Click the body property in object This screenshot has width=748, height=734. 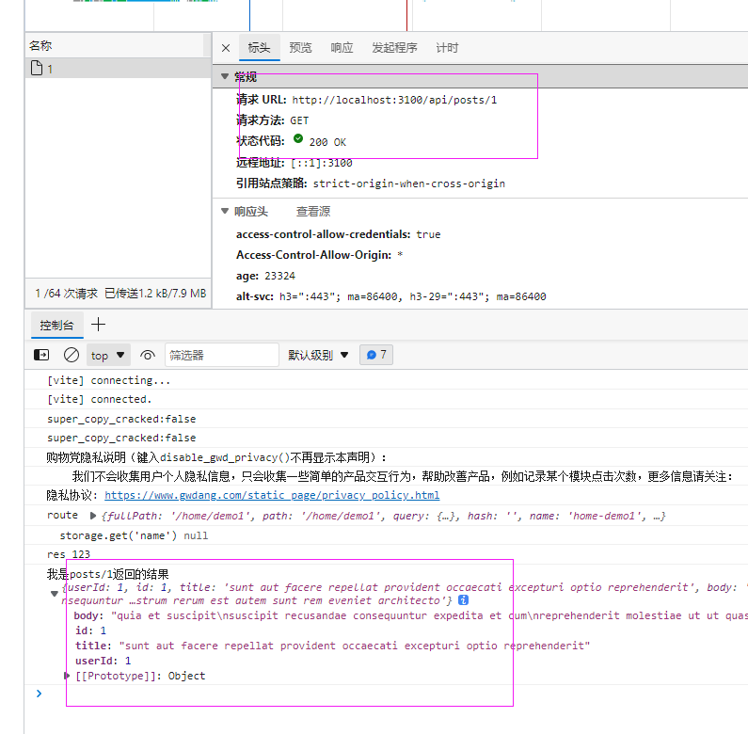coord(410,615)
